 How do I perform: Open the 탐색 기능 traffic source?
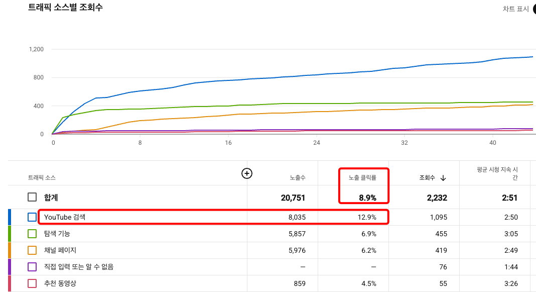coord(57,234)
